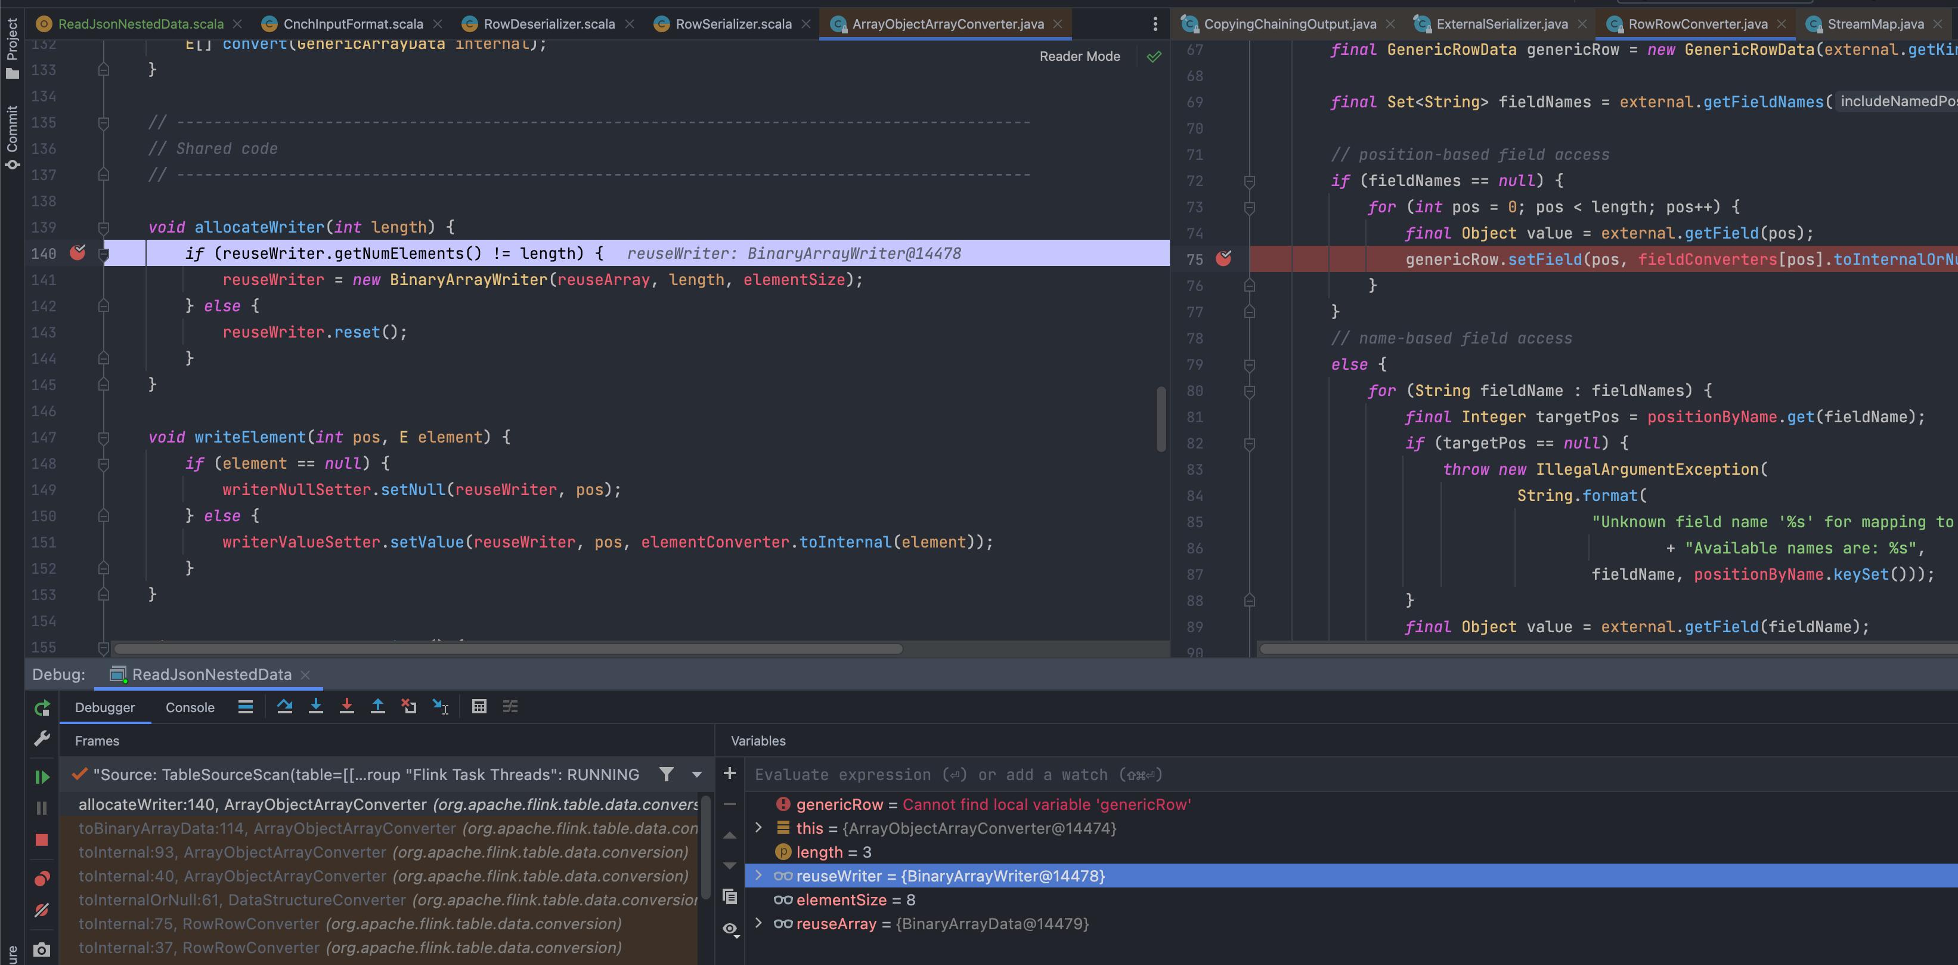
Task: Toggle the breakpoint on line 75
Action: tap(1223, 259)
